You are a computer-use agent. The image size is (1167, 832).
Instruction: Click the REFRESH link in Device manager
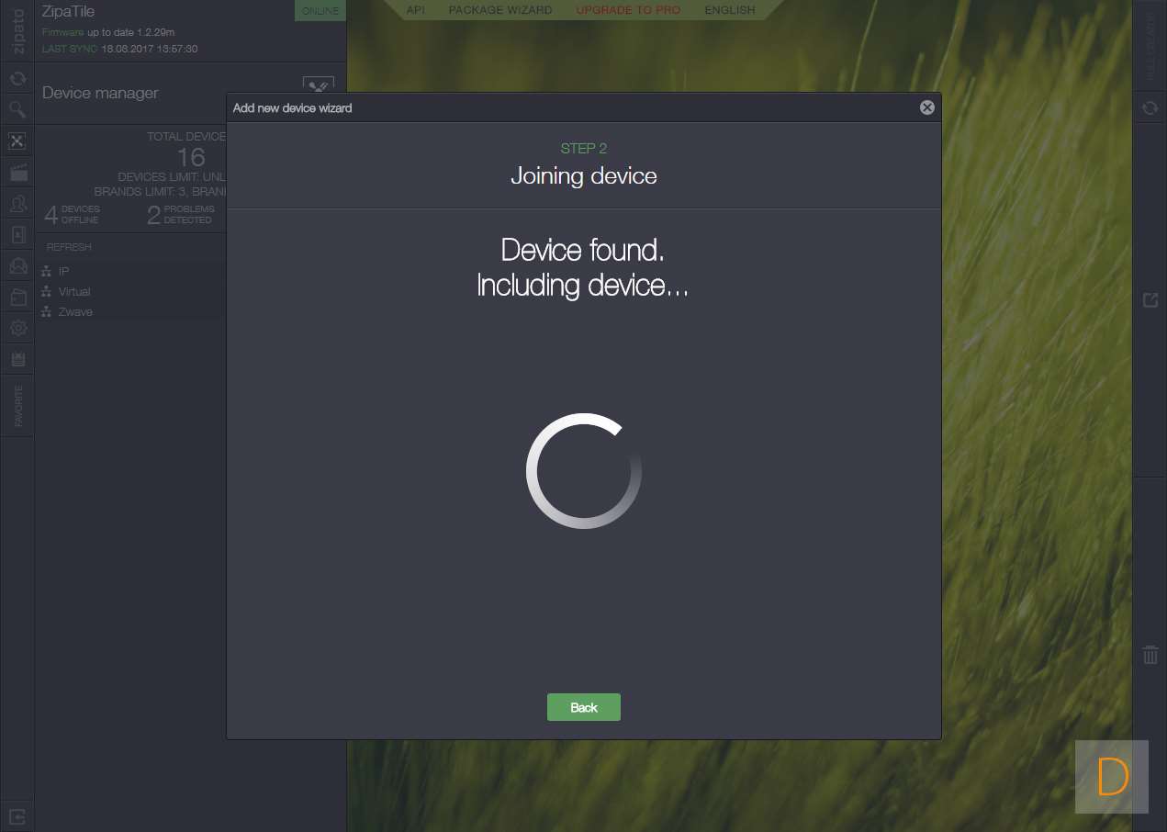click(x=69, y=247)
